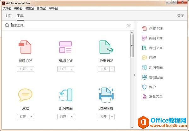Click 注释 label under large icon
Screen dimensions: 189x131
point(26,108)
